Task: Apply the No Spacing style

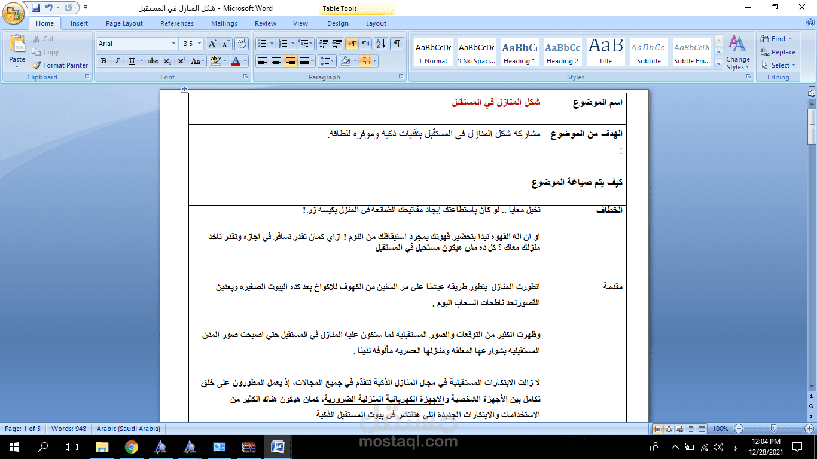Action: point(476,52)
